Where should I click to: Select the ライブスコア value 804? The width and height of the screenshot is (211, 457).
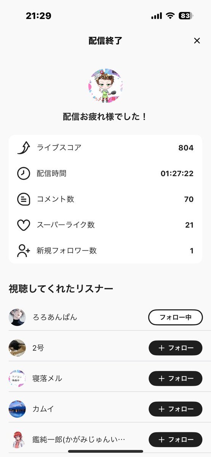186,148
